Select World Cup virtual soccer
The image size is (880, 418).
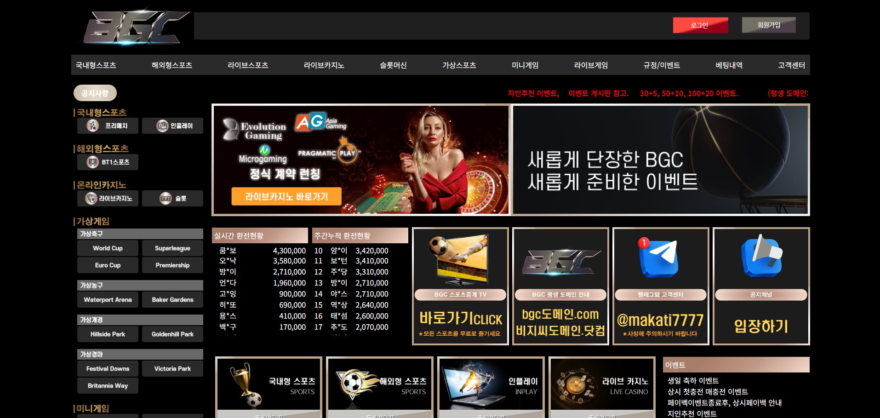click(x=108, y=248)
